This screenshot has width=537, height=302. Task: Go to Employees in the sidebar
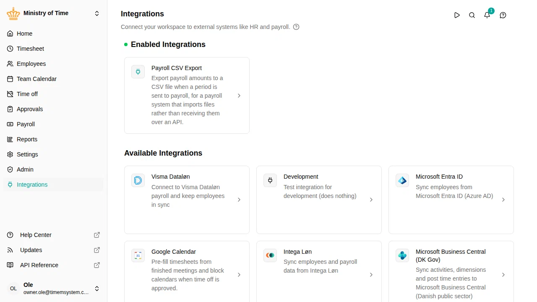pos(53,64)
